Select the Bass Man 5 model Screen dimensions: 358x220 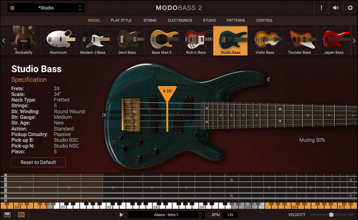tap(162, 41)
